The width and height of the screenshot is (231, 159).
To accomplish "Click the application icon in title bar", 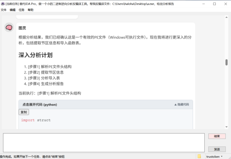I will (3, 4).
